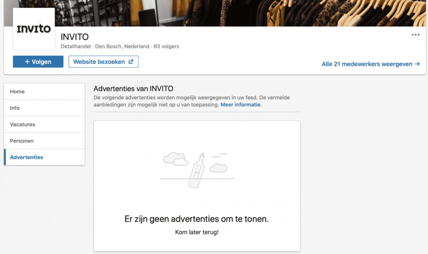This screenshot has height=254, width=428.
Task: Select the Advertenties tab
Action: (x=45, y=157)
